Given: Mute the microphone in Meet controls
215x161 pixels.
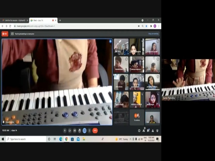Looking at the screenshot, I should pyautogui.click(x=65, y=131).
